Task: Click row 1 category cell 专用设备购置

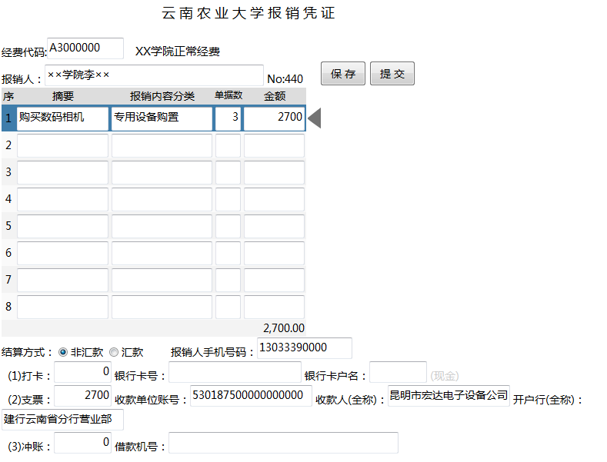Action: point(162,118)
